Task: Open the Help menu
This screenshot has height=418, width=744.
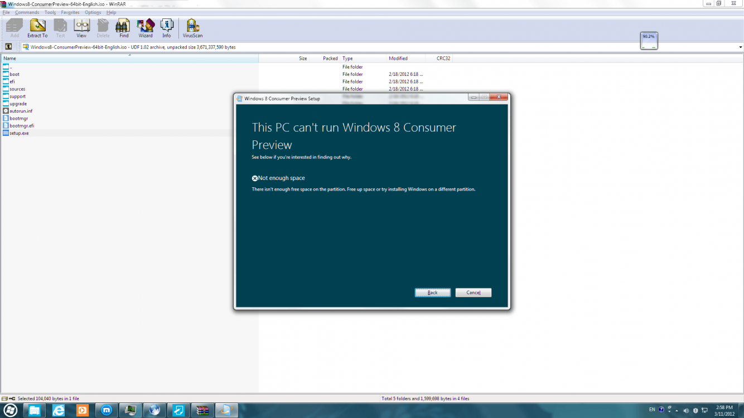Action: (111, 12)
